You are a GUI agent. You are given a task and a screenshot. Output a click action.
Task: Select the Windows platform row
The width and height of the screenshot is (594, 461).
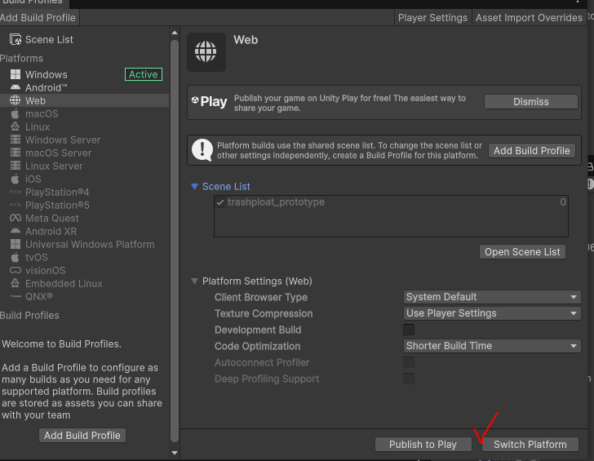[x=84, y=74]
